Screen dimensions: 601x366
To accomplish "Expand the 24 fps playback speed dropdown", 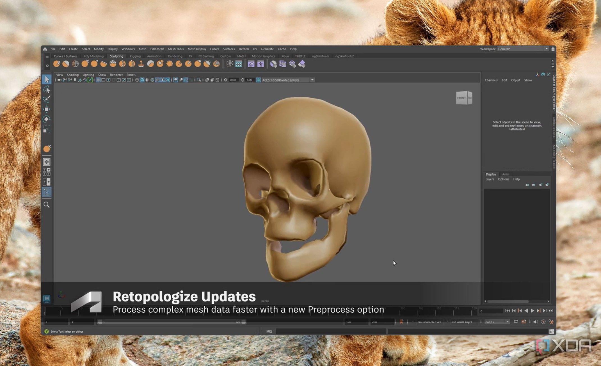I will point(508,322).
